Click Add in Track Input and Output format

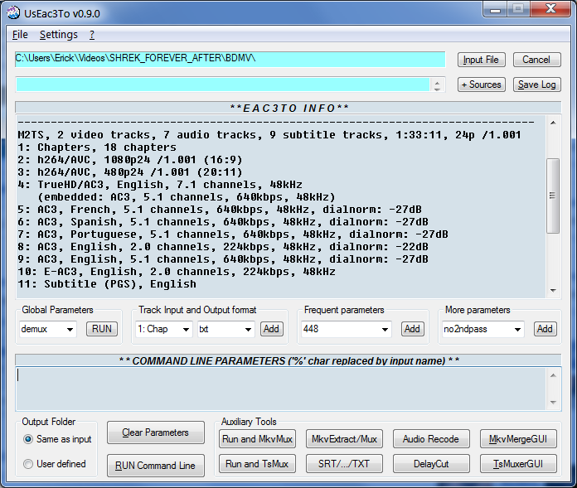coord(272,329)
